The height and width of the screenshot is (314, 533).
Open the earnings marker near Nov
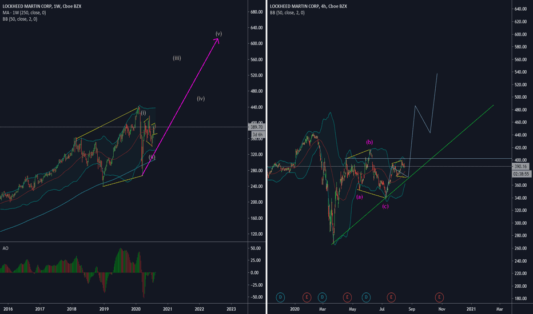coord(439,297)
